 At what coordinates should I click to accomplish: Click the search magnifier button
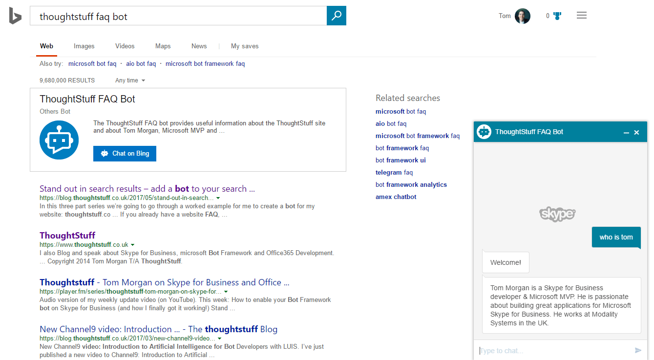click(337, 16)
